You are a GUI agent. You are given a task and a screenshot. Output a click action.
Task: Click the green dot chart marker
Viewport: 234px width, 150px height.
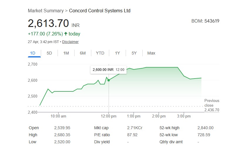click(109, 80)
